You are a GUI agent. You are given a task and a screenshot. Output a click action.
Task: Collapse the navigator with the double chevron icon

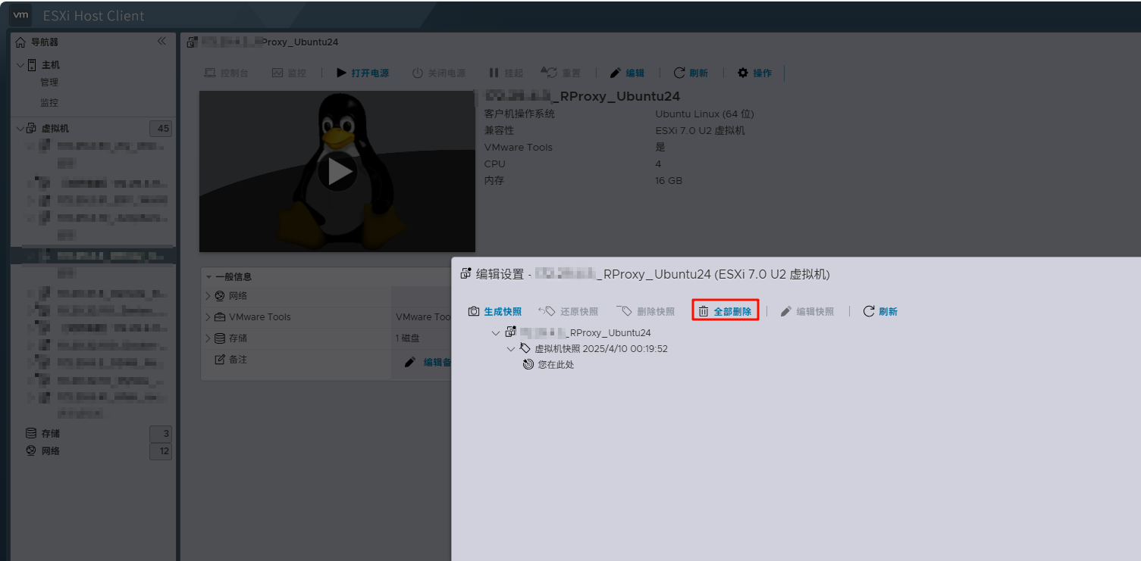161,42
